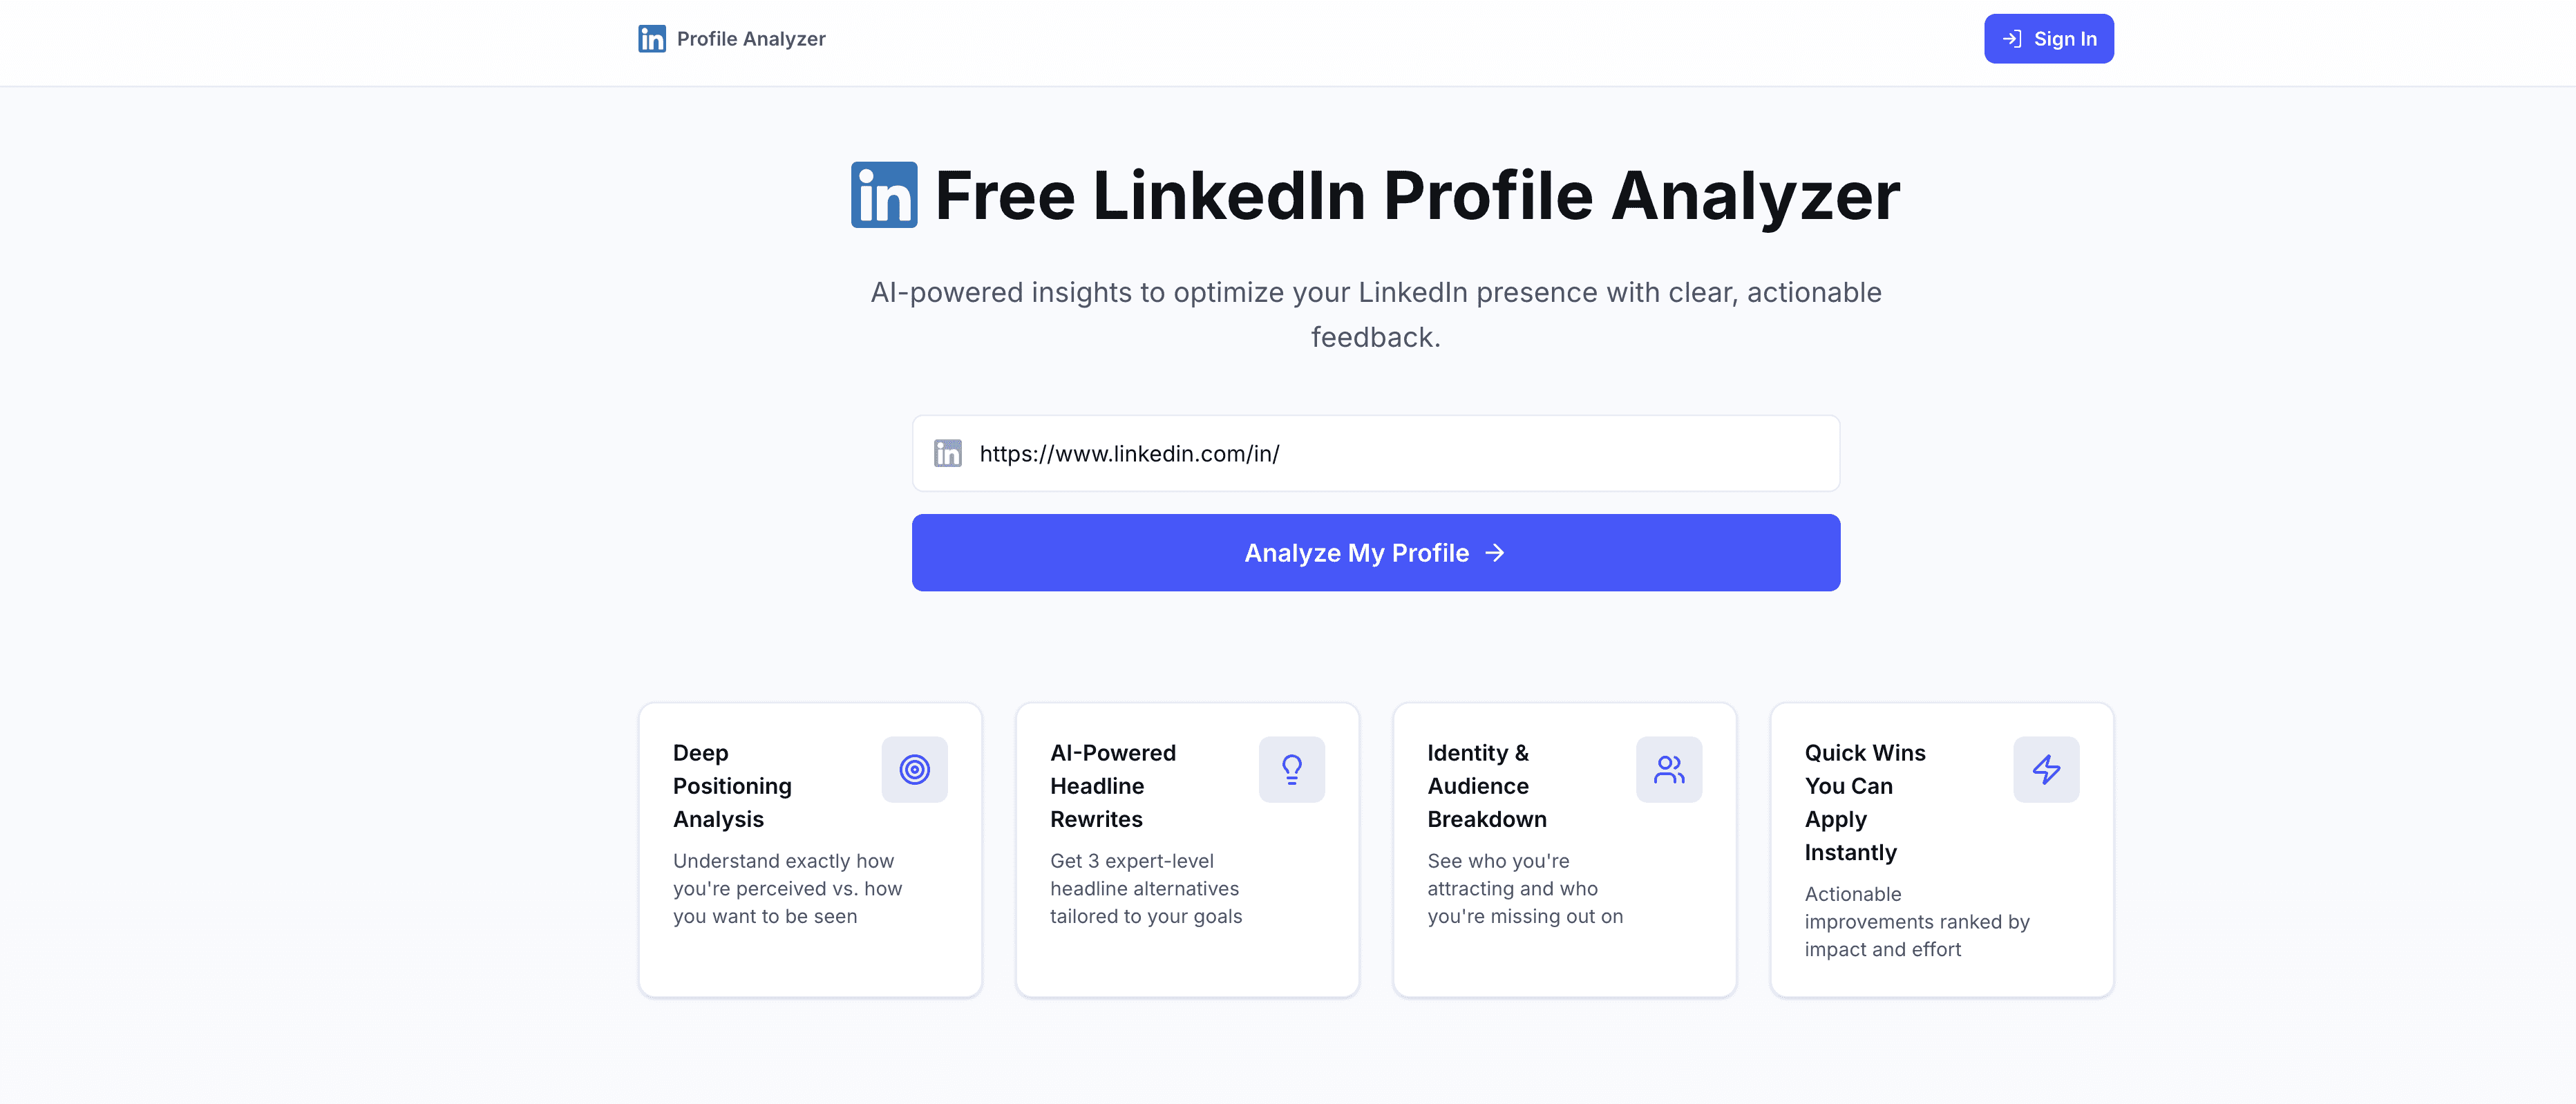Click the Analyze My Profile button
Viewport: 2576px width, 1104px height.
1375,552
